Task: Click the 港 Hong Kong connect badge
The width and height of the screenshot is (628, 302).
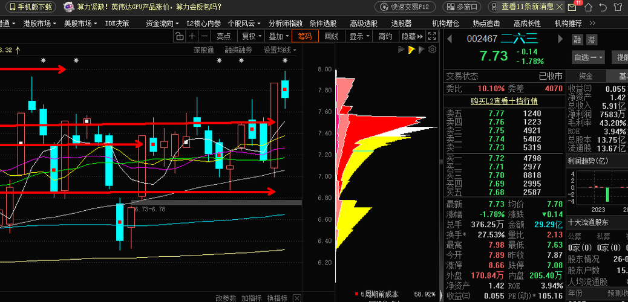Action: [591, 39]
